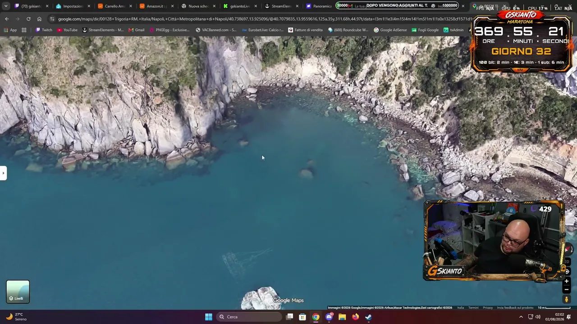The height and width of the screenshot is (324, 577).
Task: Zoom out on the map
Action: click(567, 289)
